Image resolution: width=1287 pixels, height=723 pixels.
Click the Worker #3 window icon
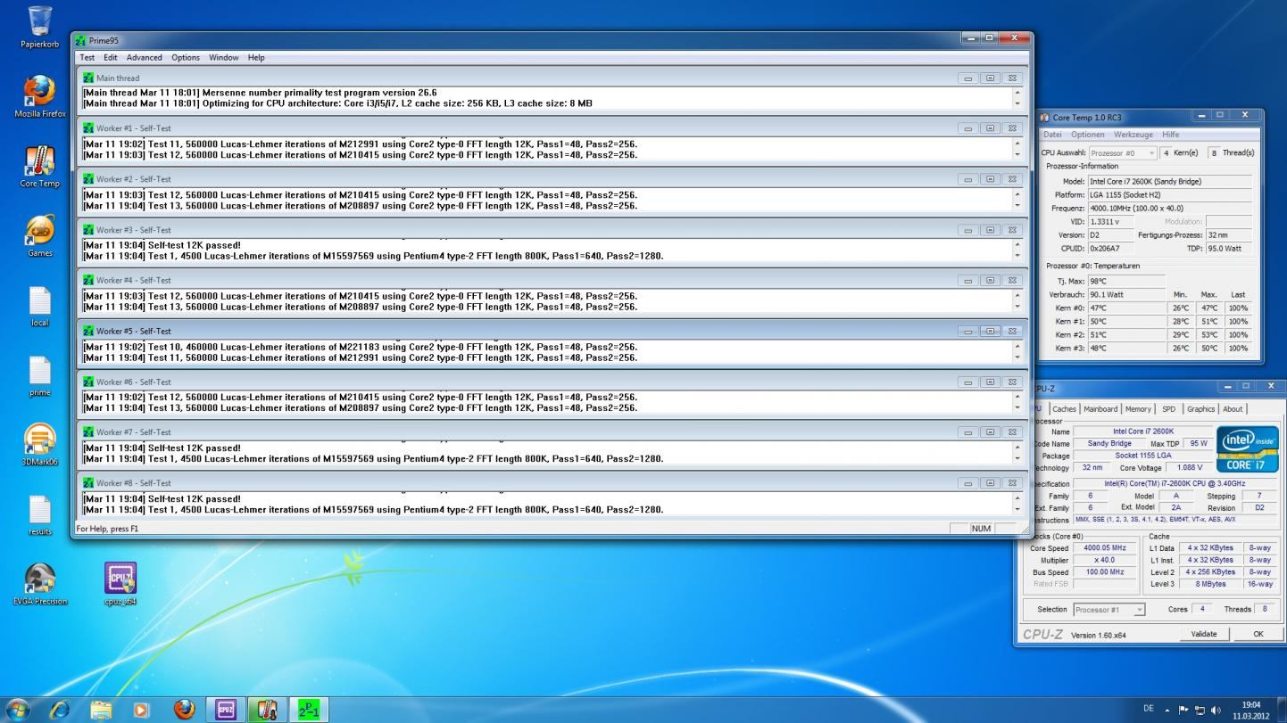tap(88, 230)
